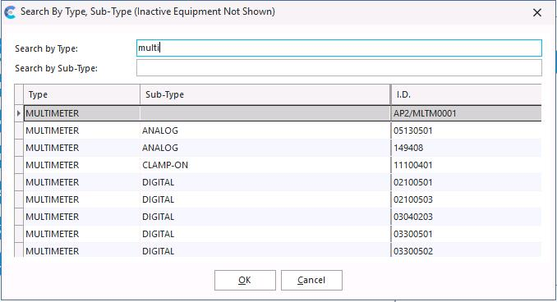Click DIGITAL sub-type in row 03300502
Viewport: 557px width, 302px height.
click(265, 250)
